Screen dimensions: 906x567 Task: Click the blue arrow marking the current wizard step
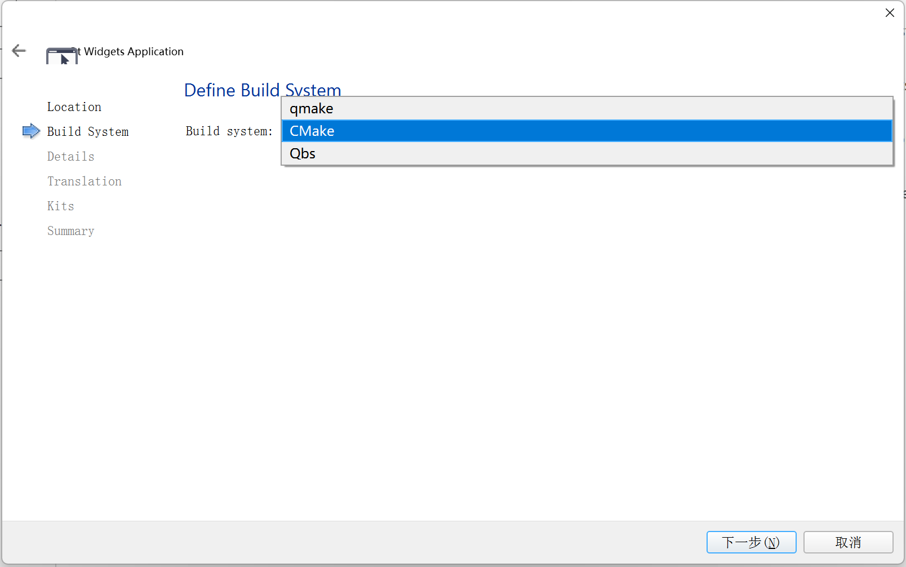tap(31, 131)
